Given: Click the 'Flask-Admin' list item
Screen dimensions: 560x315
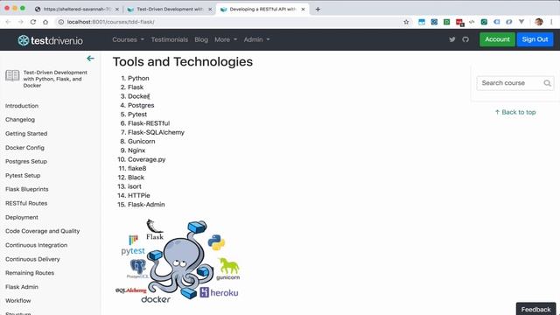Looking at the screenshot, I should [x=146, y=205].
